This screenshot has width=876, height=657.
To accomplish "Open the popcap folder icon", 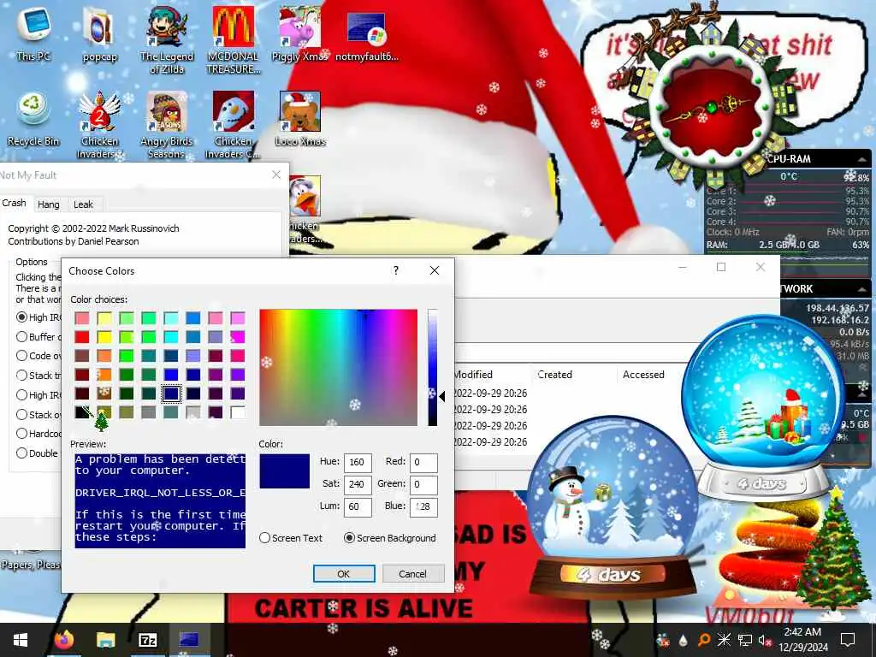I will point(99,33).
